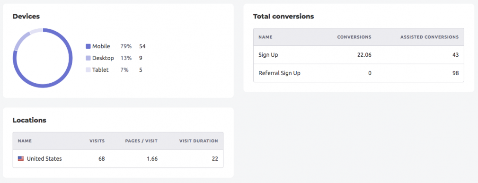The height and width of the screenshot is (183, 478).
Task: Sort Total conversions table by Name header
Action: tap(265, 37)
